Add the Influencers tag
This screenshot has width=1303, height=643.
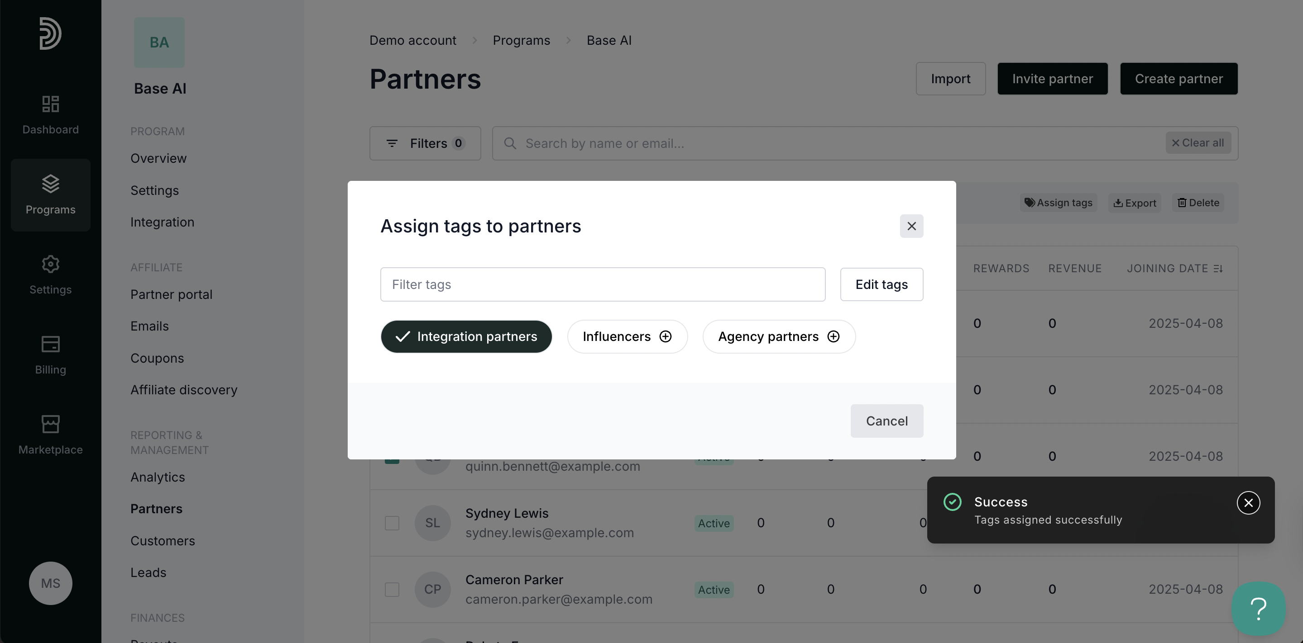click(627, 336)
